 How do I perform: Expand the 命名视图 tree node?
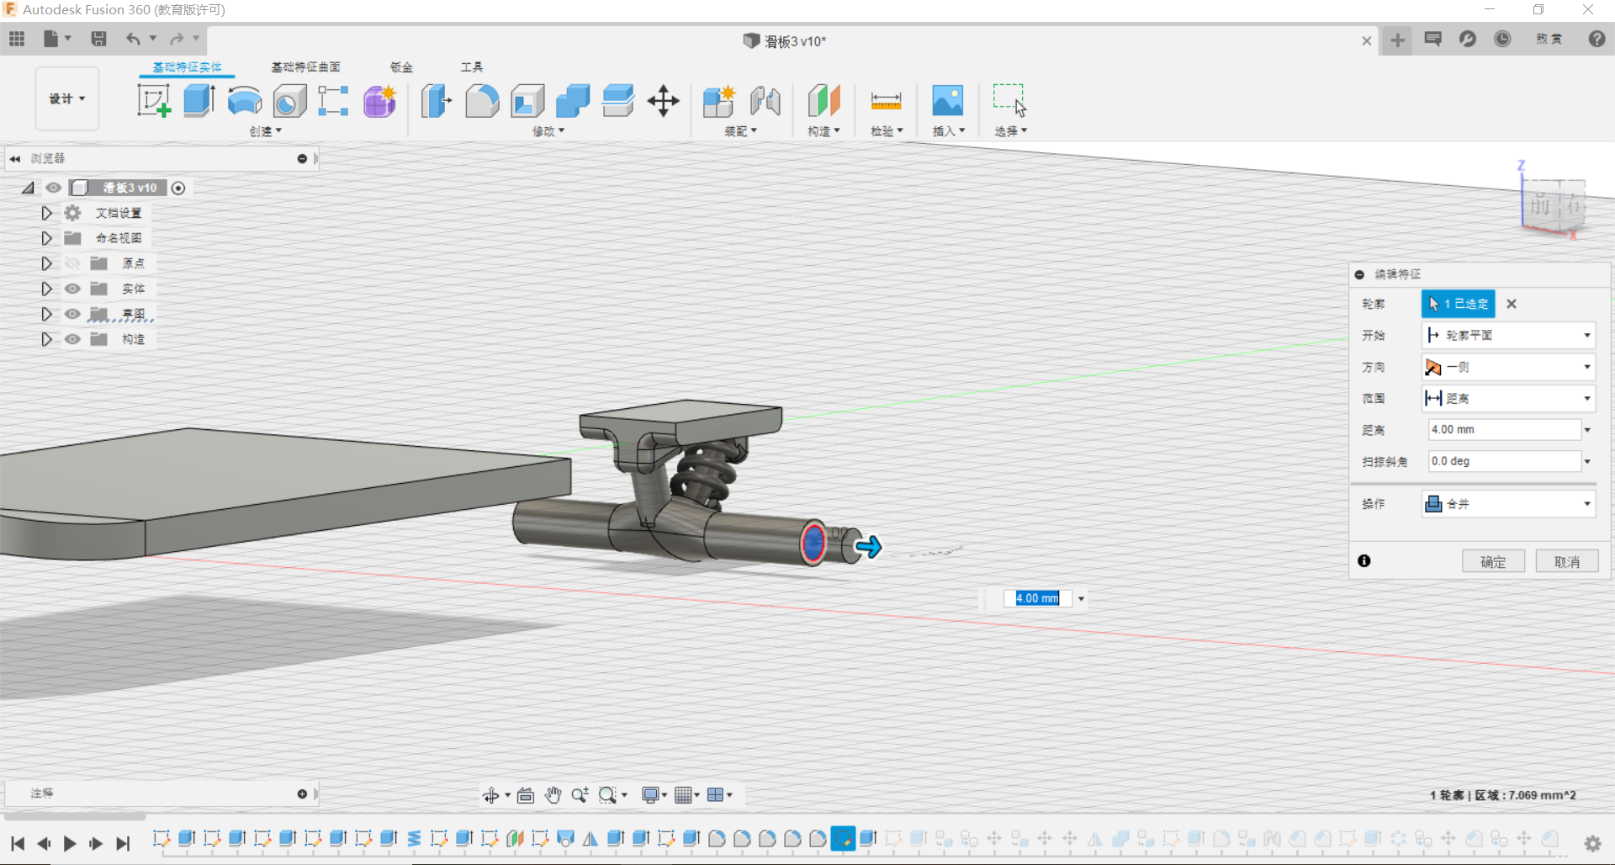pos(47,238)
